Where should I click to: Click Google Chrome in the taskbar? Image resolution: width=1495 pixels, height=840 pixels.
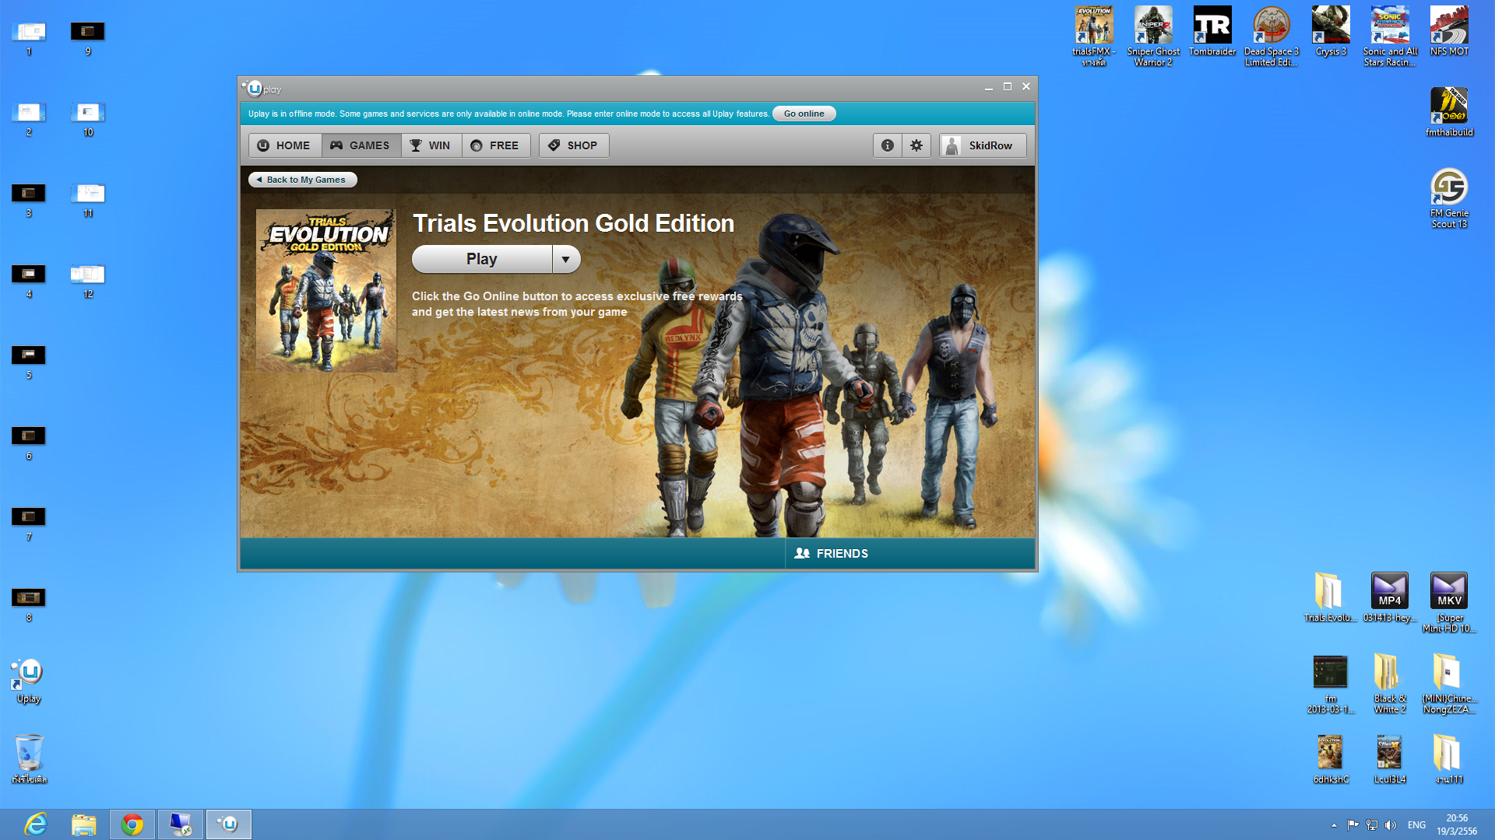(132, 824)
